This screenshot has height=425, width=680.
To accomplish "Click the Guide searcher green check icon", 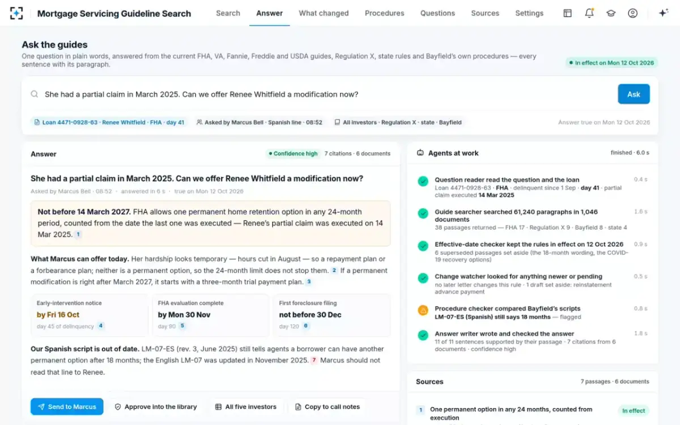I will point(423,214).
